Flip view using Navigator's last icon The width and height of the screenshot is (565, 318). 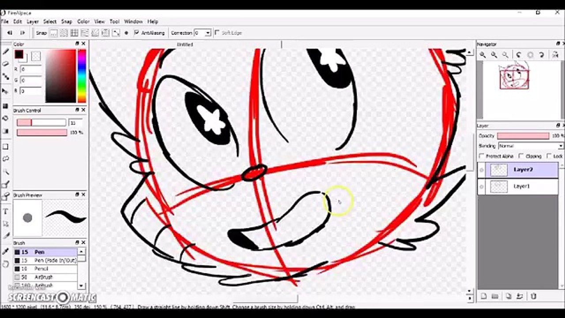pyautogui.click(x=554, y=55)
